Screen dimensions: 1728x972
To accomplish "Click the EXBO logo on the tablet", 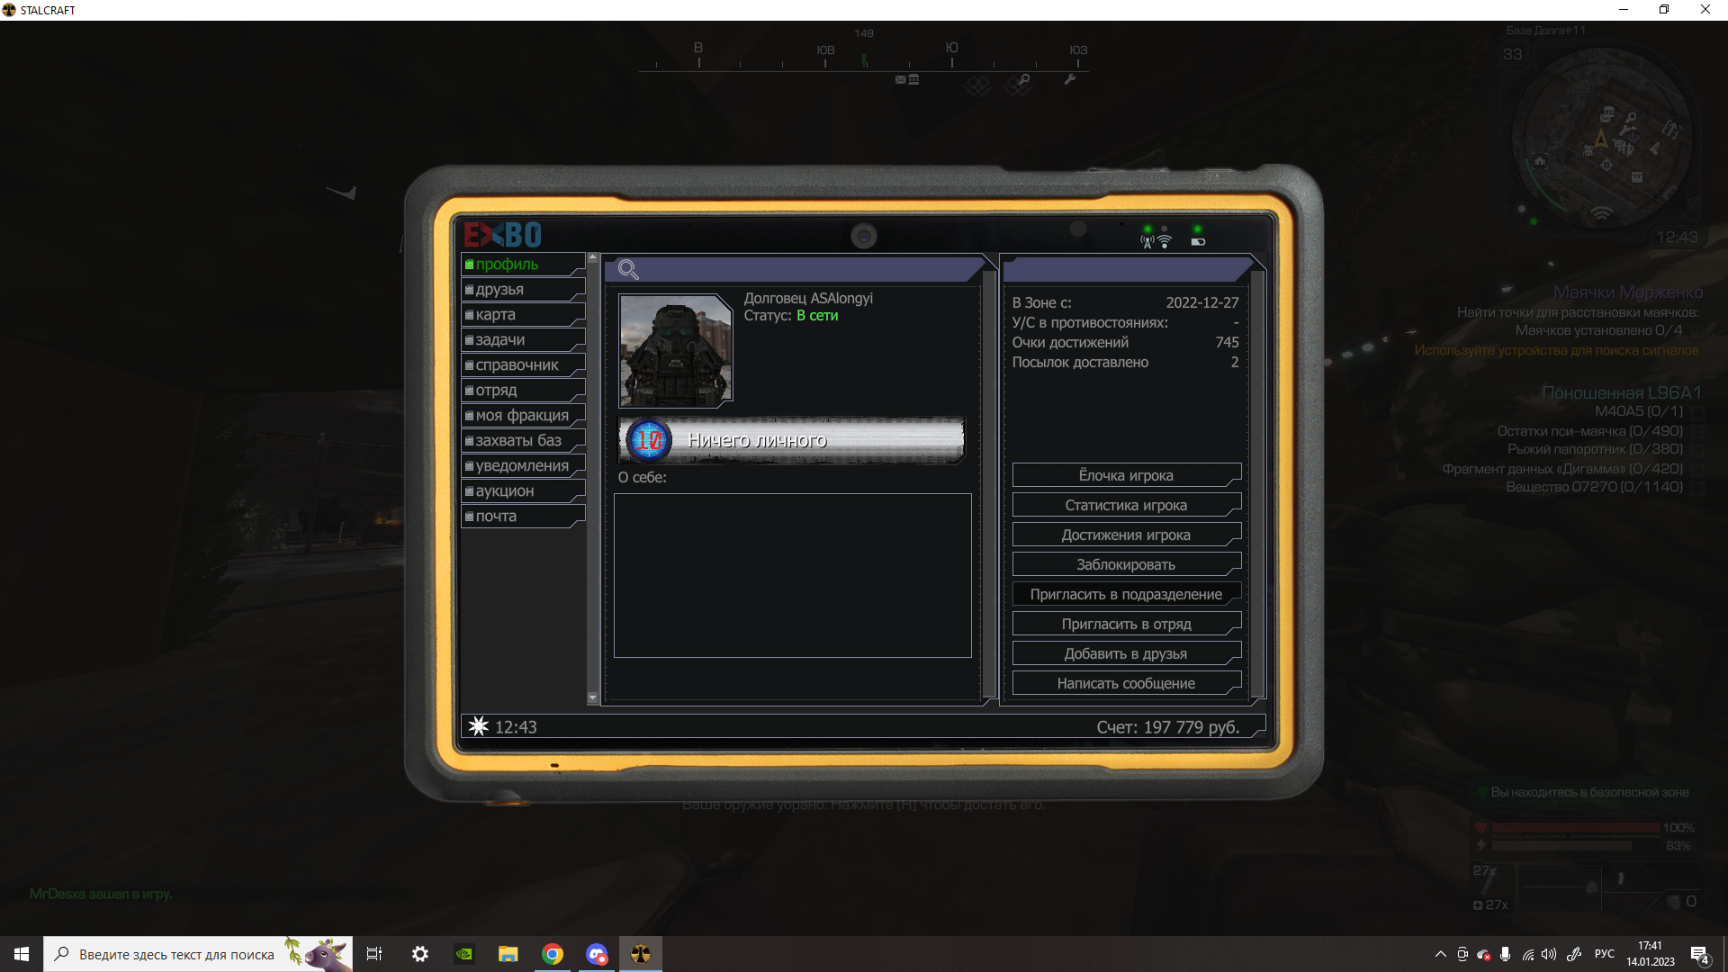I will (x=502, y=235).
